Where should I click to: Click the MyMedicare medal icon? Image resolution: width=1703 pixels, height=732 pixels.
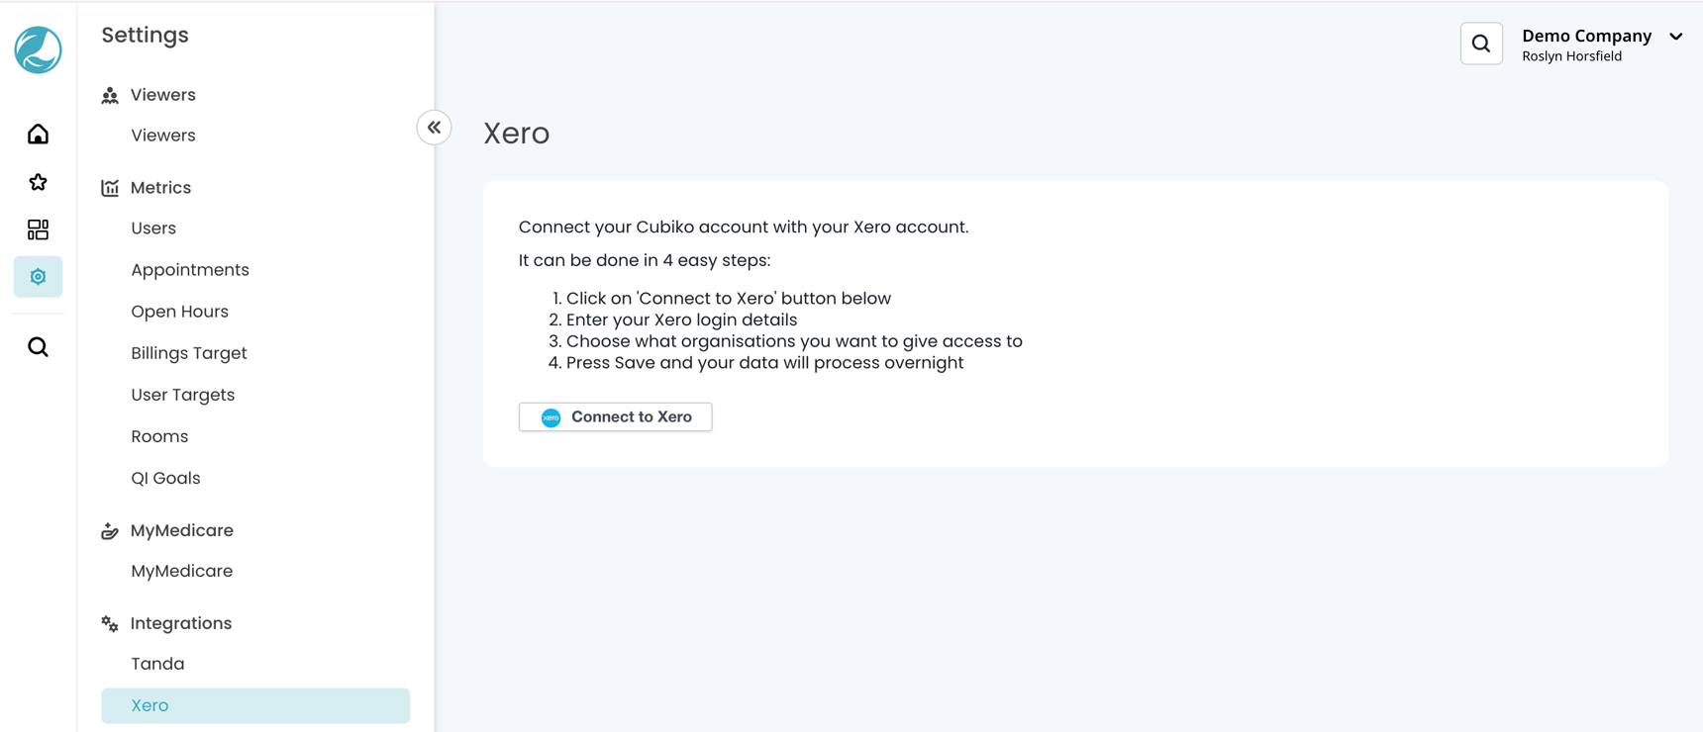coord(109,530)
